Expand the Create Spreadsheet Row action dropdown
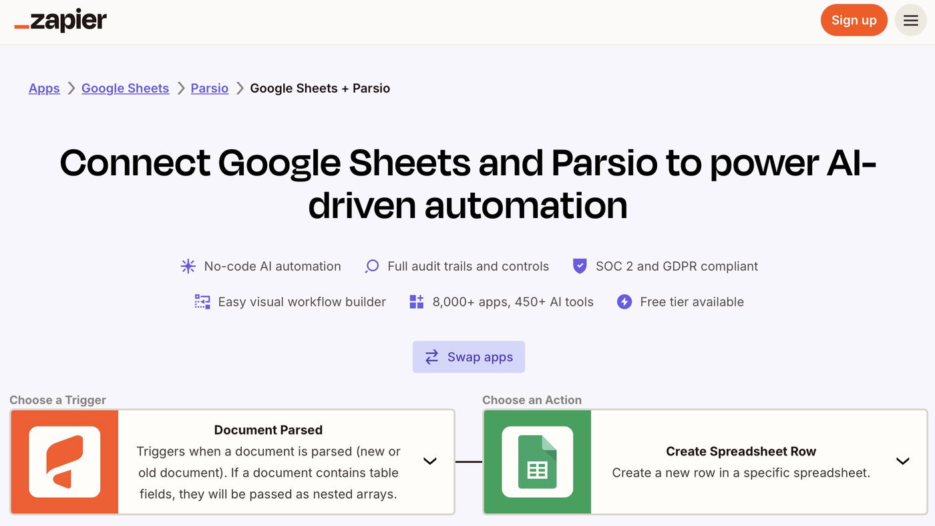Screen dimensions: 935x526 tap(903, 461)
